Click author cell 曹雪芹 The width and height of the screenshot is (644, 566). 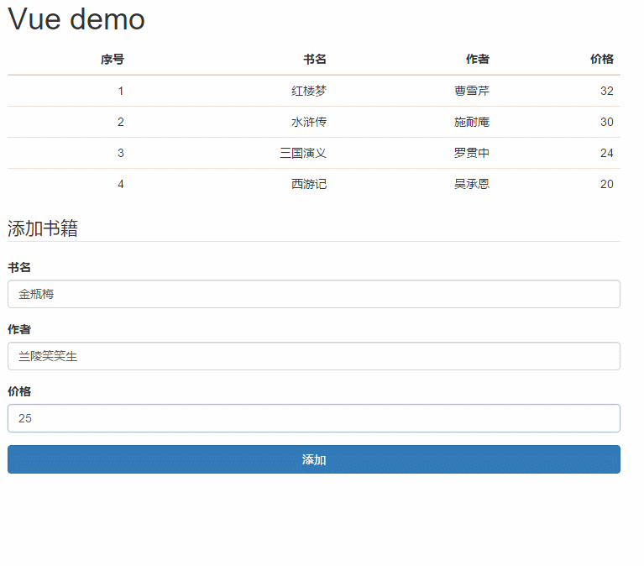(472, 91)
